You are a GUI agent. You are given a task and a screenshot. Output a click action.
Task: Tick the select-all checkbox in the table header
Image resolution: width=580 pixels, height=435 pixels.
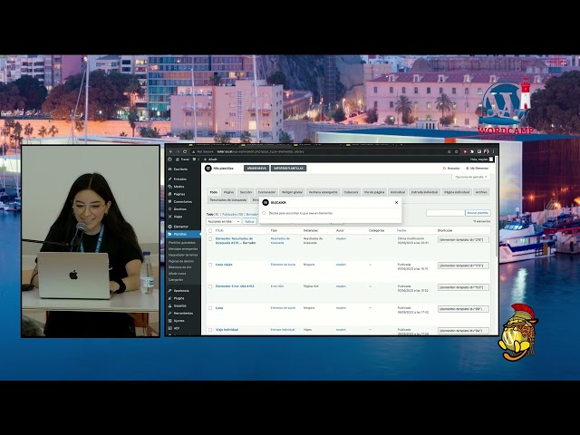(210, 230)
